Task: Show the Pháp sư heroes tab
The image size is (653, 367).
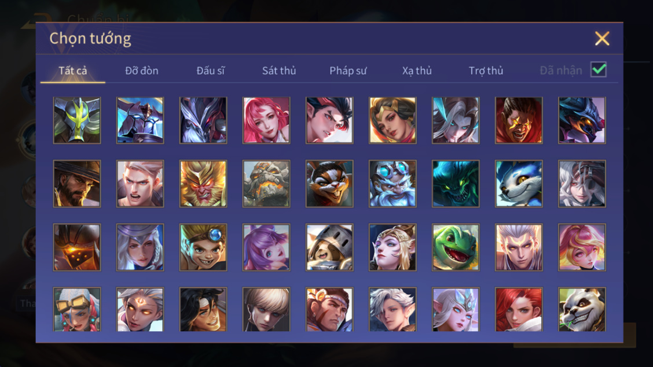Action: (348, 71)
